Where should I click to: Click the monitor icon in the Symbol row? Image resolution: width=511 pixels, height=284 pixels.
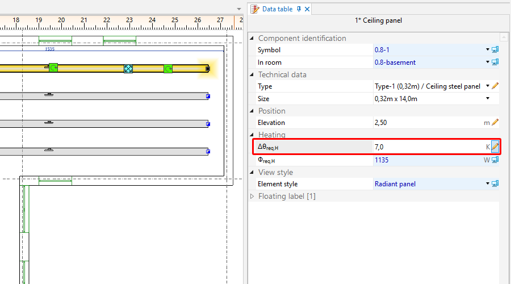tap(495, 50)
